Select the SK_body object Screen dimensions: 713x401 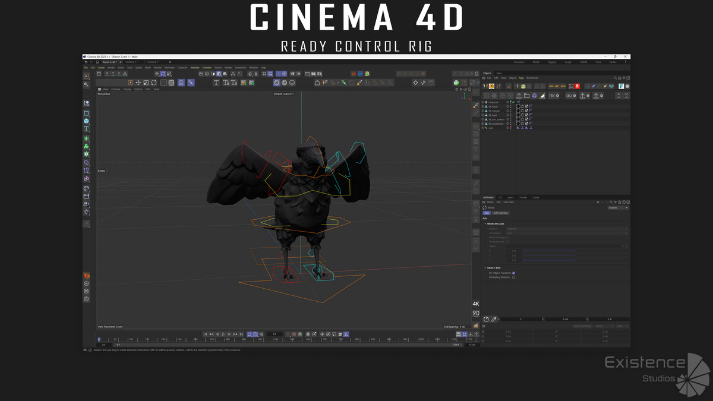click(x=493, y=106)
